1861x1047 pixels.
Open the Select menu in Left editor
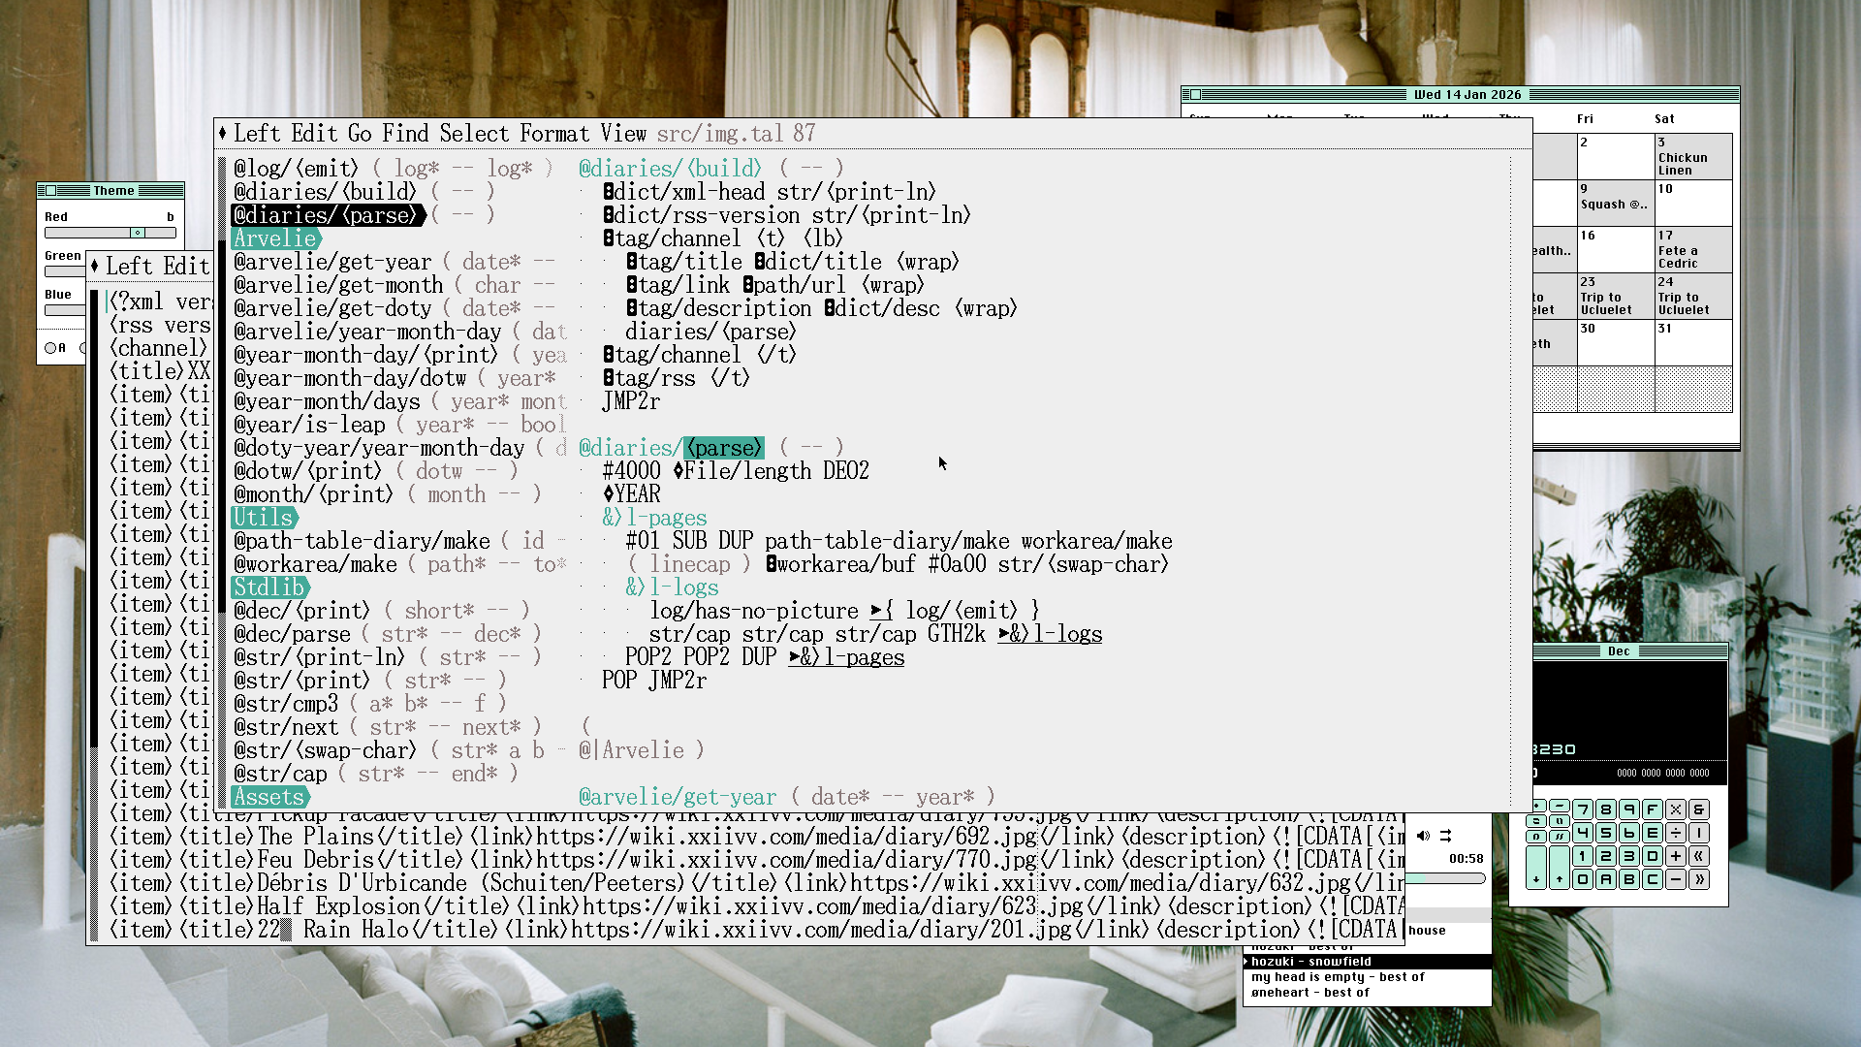473,134
